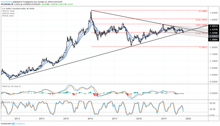Viewport: 220px width, 126px height.
Task: Click the 1.30684 price label
Action: coord(214,40)
